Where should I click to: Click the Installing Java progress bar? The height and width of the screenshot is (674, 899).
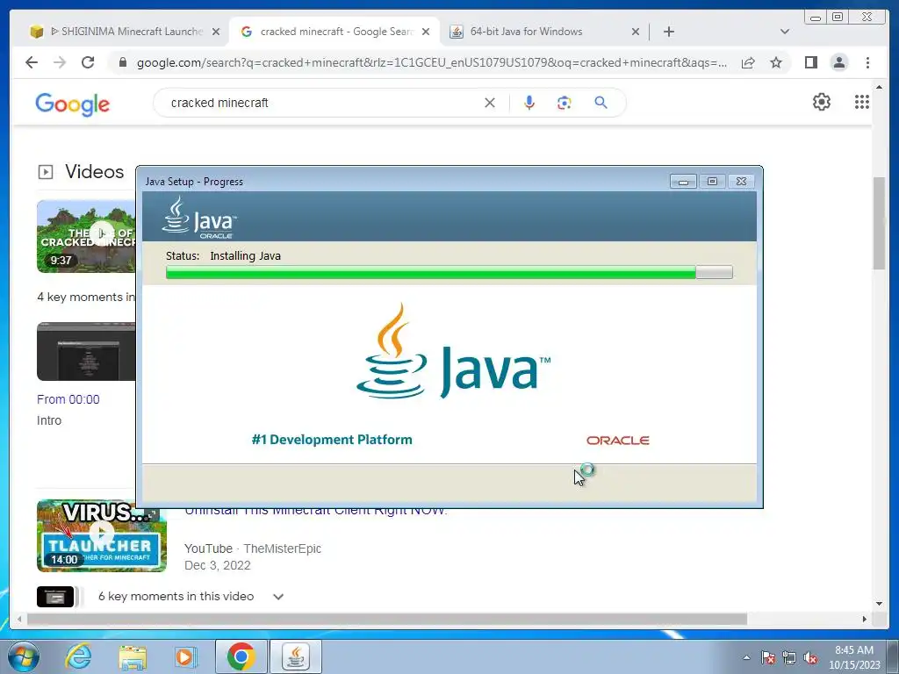point(449,272)
